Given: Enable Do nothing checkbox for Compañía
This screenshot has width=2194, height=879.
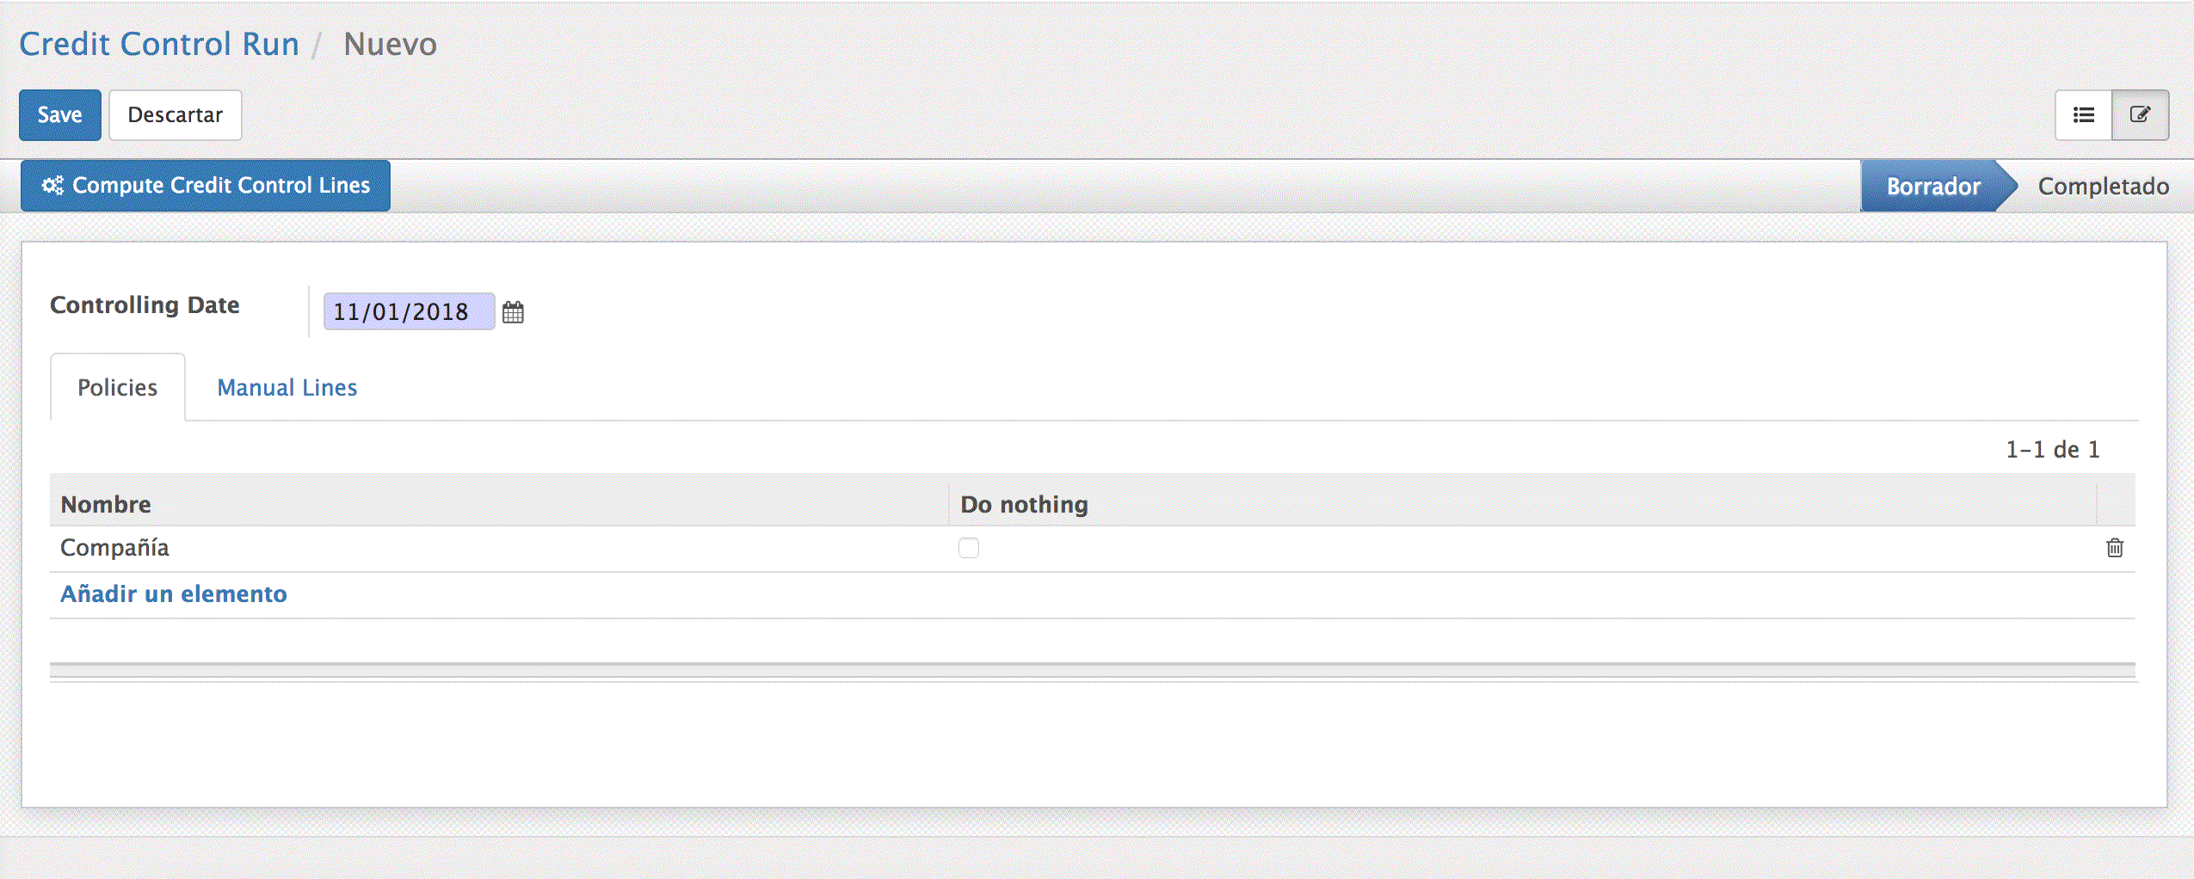Looking at the screenshot, I should pyautogui.click(x=969, y=548).
